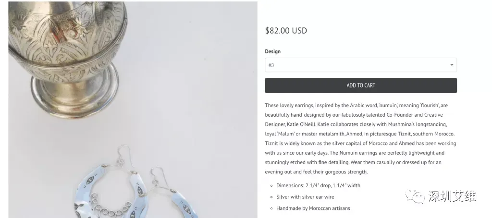This screenshot has width=492, height=218.
Task: Click 'Handmade by Moroccan artisans' line
Action: pos(313,208)
